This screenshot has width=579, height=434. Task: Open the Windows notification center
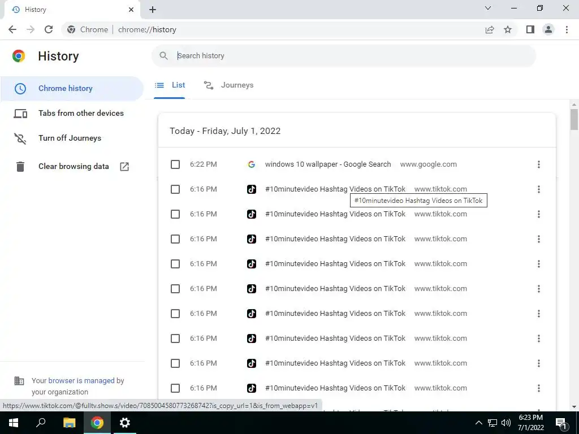(x=561, y=423)
